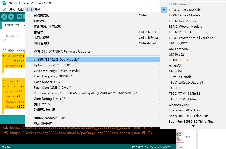Select SparkFun ESP32 Thing Plus board
This screenshot has height=149, width=226.
click(193, 116)
